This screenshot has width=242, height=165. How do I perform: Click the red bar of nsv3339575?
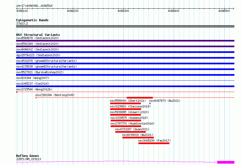click(x=126, y=120)
